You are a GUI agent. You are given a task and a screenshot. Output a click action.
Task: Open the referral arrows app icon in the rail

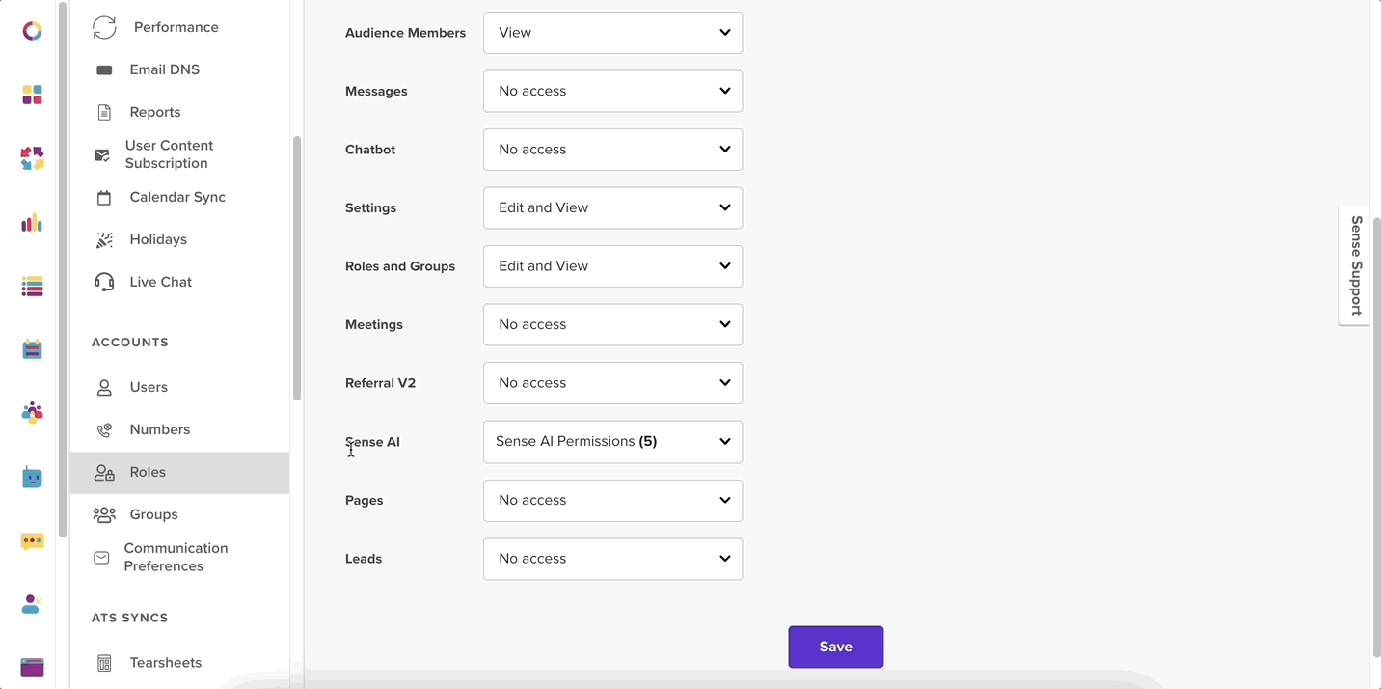(32, 159)
